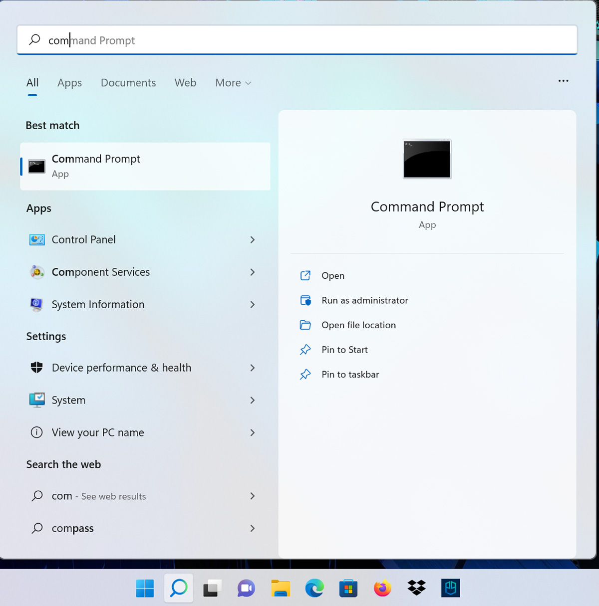Click the search icon beside 'com' web result

(37, 496)
